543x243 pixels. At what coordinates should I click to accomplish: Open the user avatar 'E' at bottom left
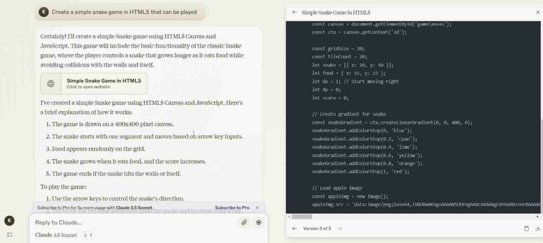[9, 221]
